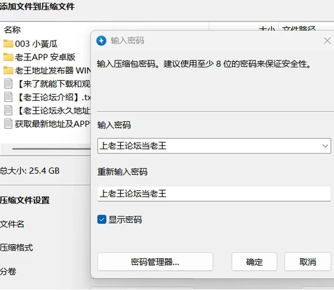Confirm password with the 确定 button
The image size is (334, 290).
click(x=254, y=262)
